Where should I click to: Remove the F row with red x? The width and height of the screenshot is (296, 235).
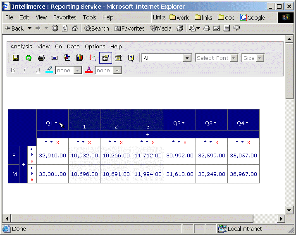click(x=32, y=161)
